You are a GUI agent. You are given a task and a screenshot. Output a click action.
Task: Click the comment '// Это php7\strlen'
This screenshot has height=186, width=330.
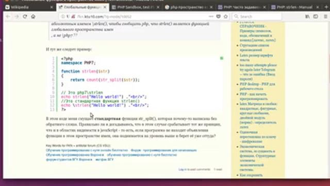82,92
